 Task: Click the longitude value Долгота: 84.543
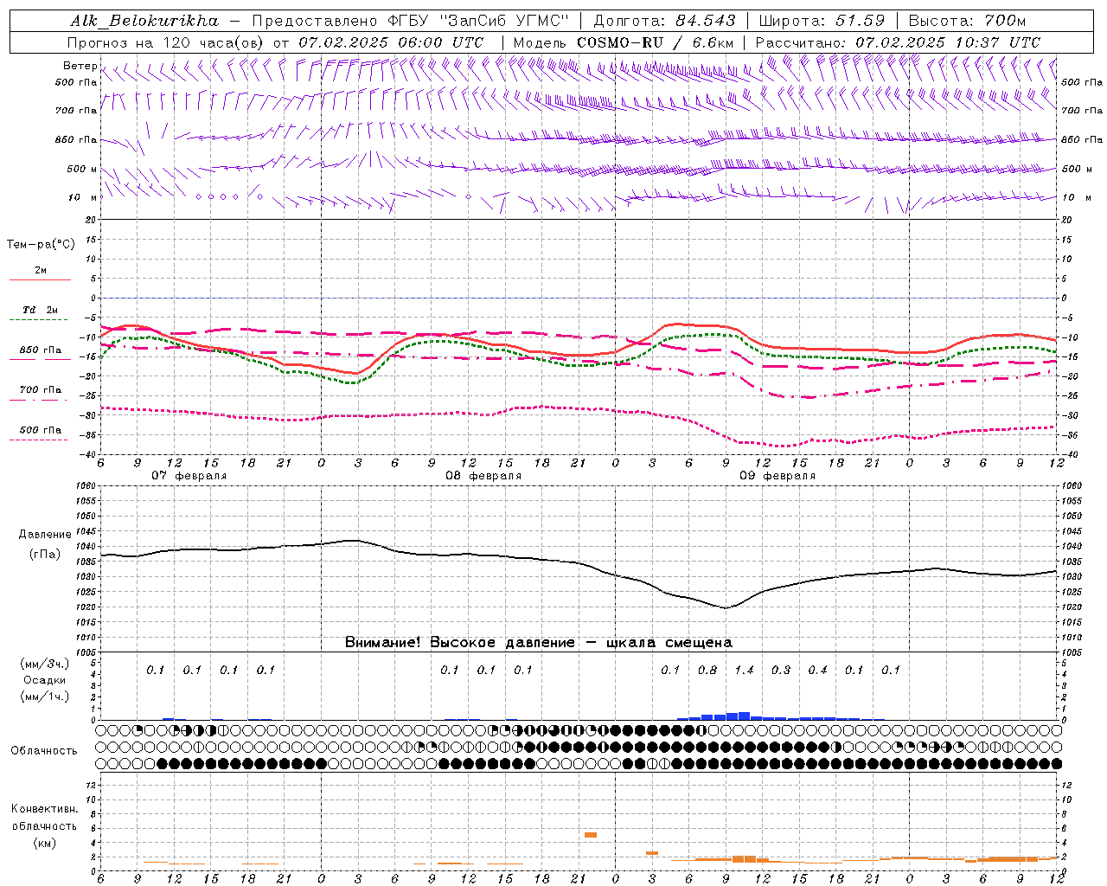point(665,21)
